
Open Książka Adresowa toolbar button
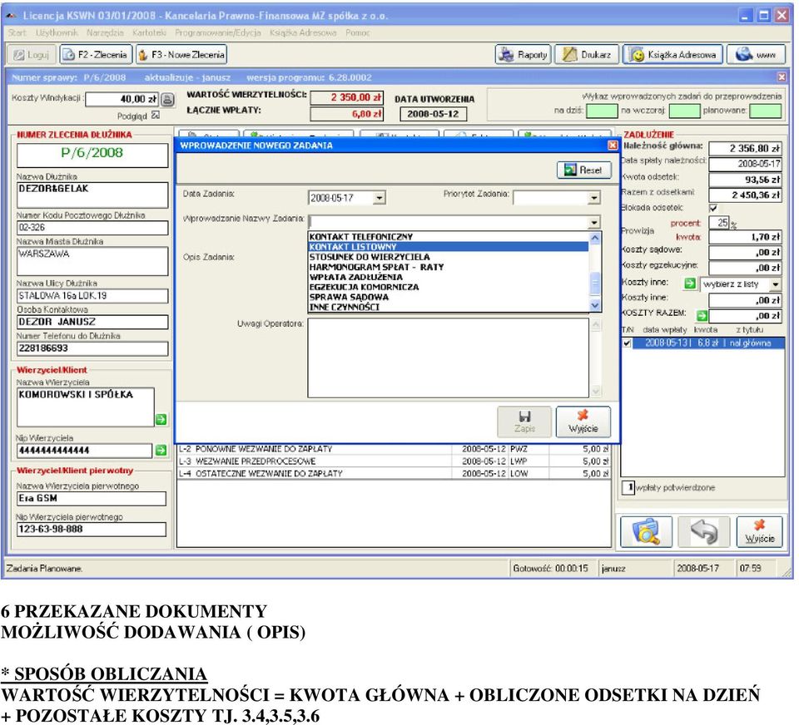(x=672, y=55)
